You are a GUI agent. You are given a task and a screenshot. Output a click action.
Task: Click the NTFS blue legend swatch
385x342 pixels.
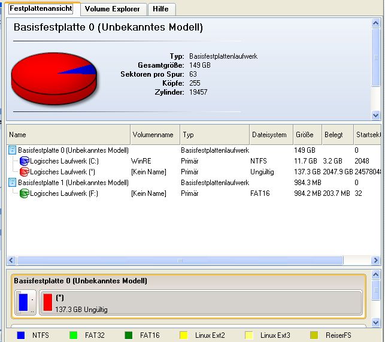pyautogui.click(x=21, y=335)
